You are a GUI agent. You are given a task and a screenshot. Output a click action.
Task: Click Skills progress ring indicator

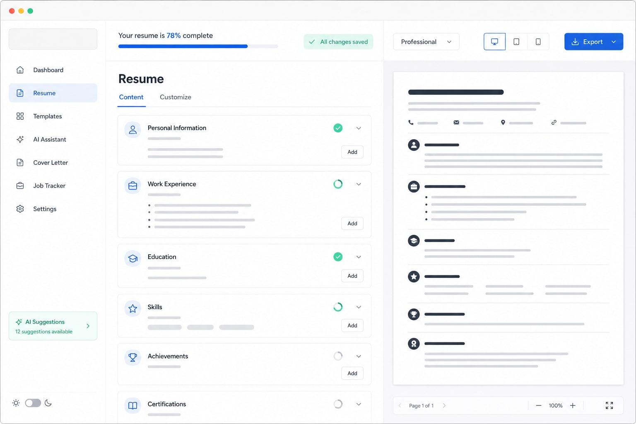[x=338, y=307]
